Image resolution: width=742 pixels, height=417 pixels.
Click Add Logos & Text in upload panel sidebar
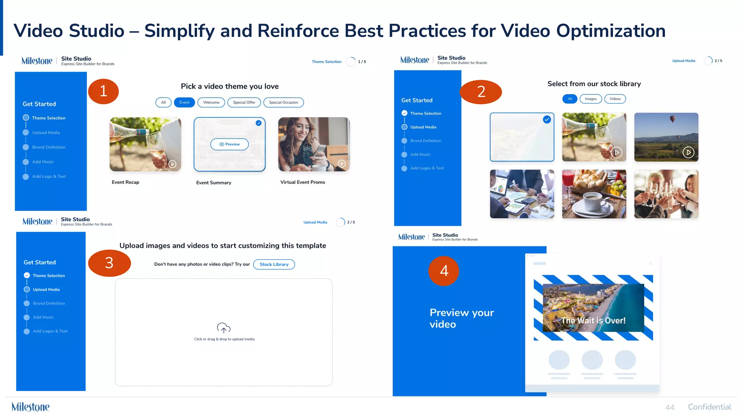point(46,331)
